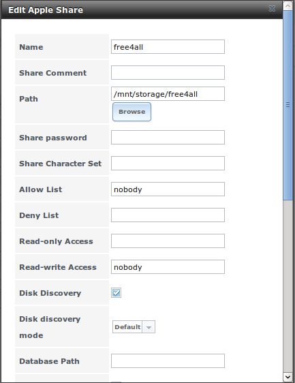Click the Share Comment text box
Screen dimensions: 295x383
point(168,72)
